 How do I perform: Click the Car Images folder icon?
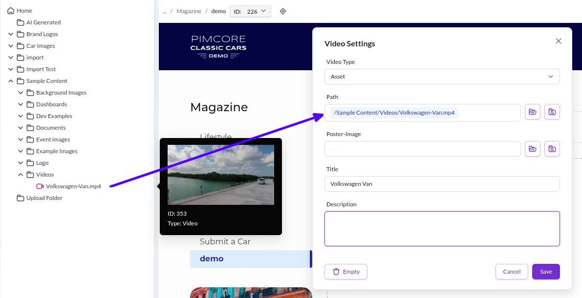pyautogui.click(x=21, y=46)
